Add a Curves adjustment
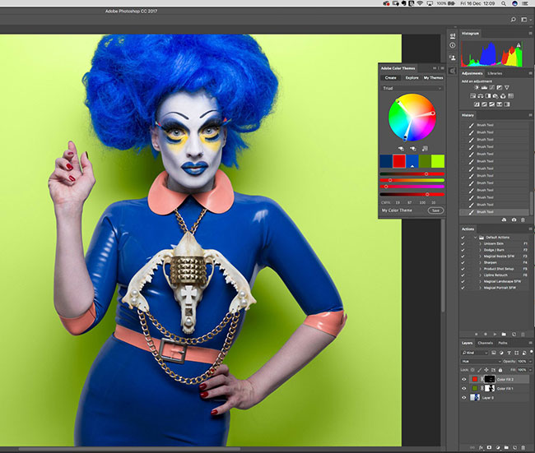The width and height of the screenshot is (535, 453). (491, 88)
